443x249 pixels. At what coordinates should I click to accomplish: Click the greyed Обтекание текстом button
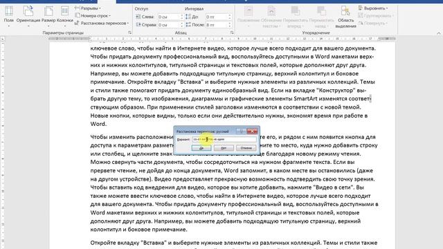pos(271,17)
